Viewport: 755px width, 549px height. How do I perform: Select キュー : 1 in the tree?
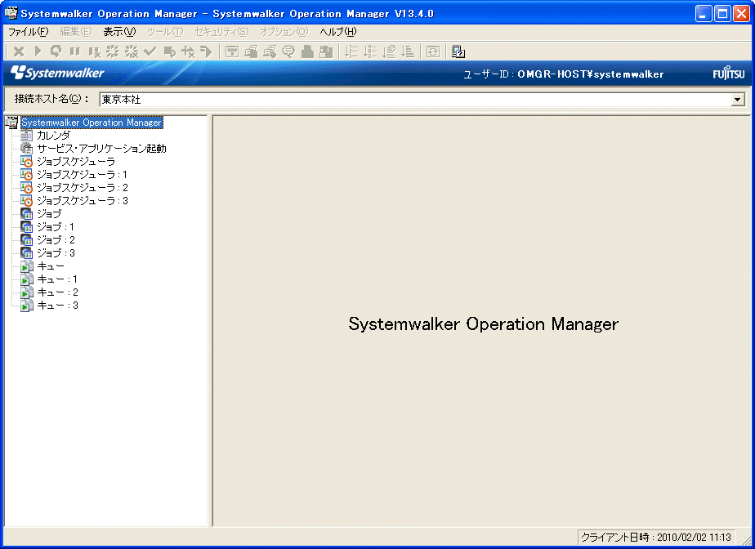57,279
